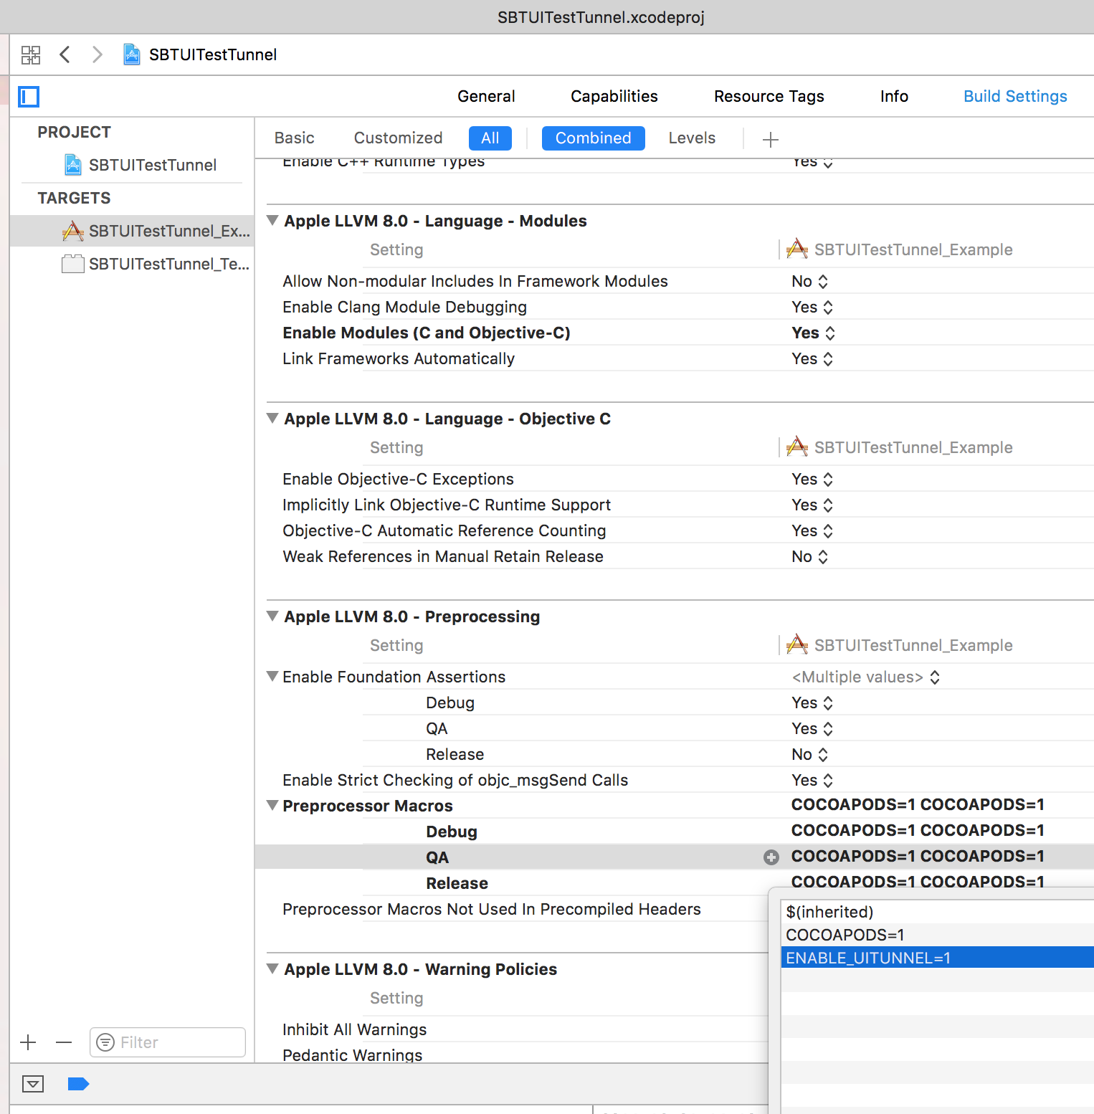1094x1114 pixels.
Task: Add a build setting with the plus icon
Action: click(x=771, y=139)
